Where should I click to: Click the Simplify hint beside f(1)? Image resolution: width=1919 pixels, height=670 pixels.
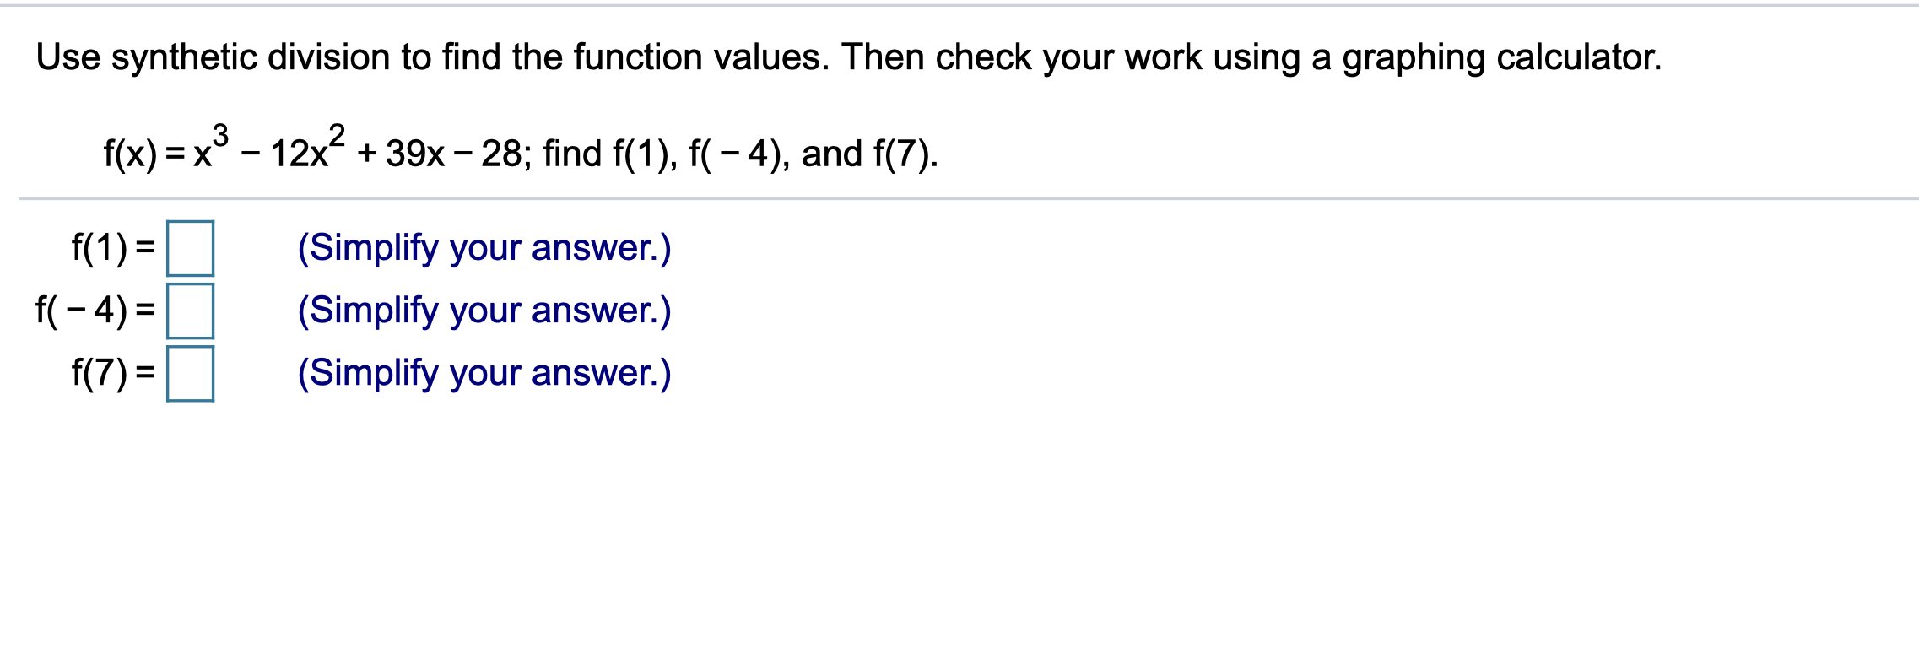(x=484, y=248)
